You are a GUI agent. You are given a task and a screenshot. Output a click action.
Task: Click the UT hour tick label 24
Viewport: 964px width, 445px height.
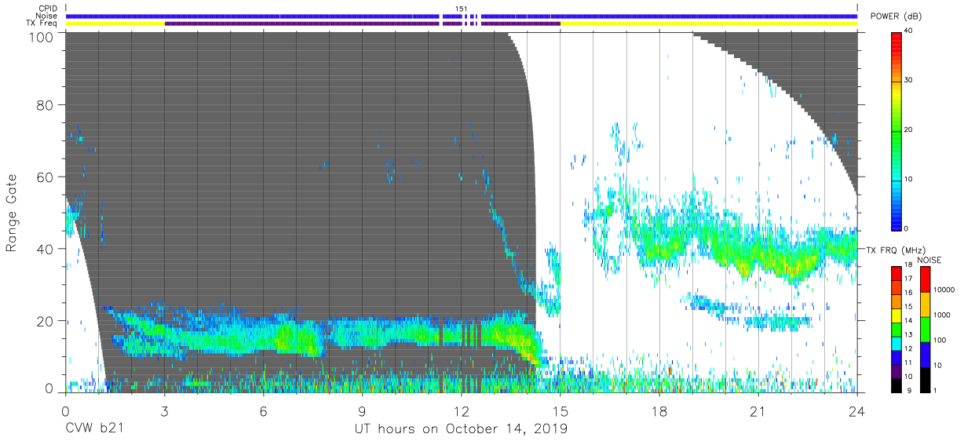click(x=856, y=411)
